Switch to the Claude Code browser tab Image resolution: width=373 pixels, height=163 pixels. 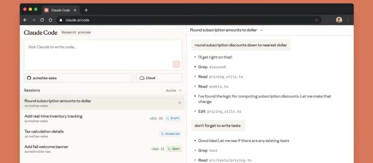[x=60, y=10]
